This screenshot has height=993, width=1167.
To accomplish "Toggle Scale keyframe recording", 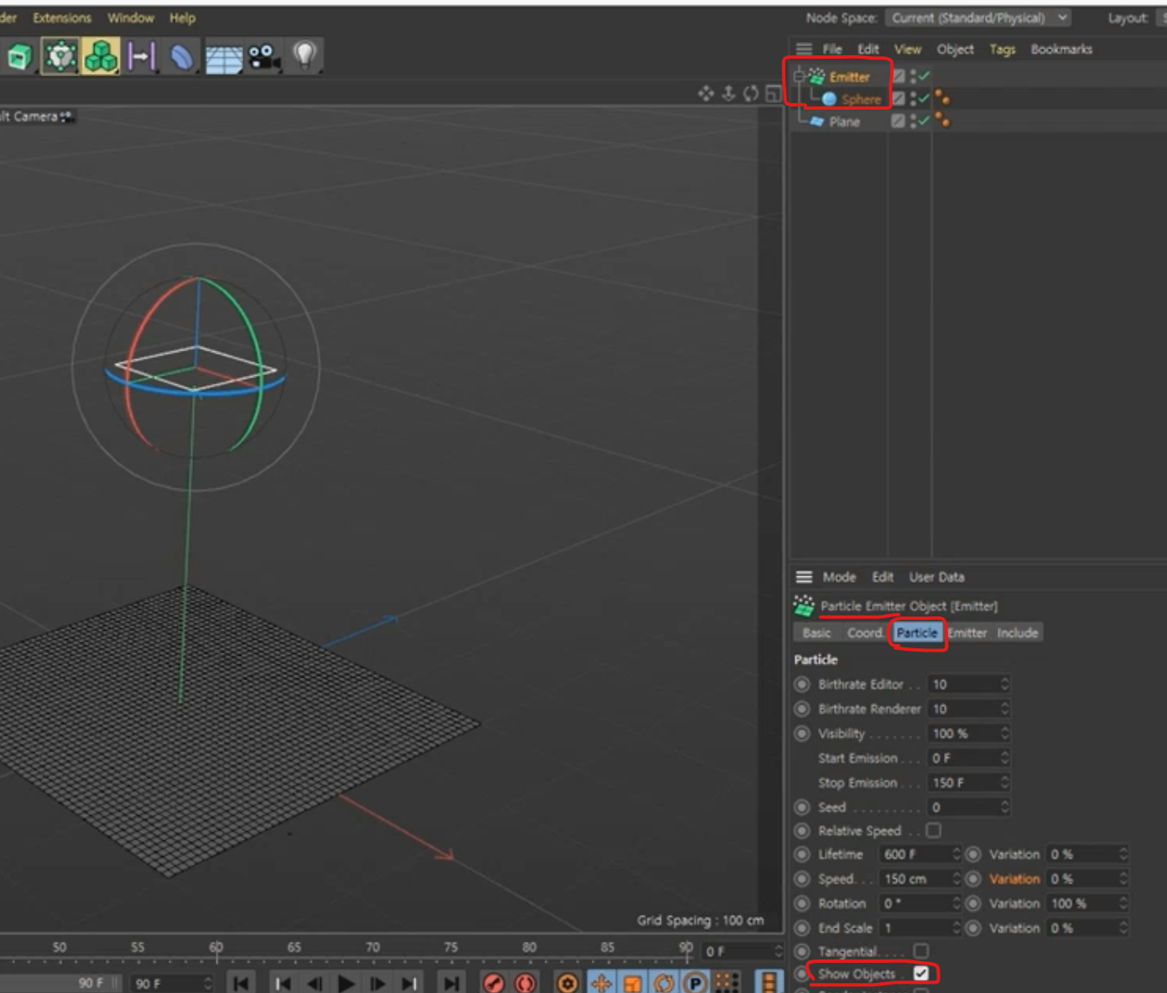I will (633, 983).
